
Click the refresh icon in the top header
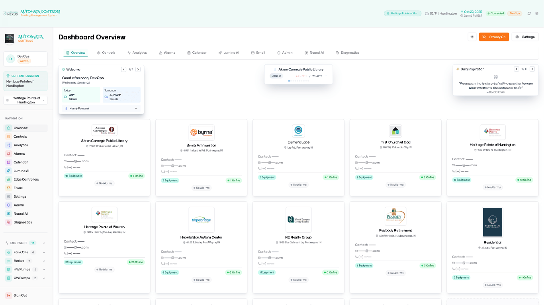(529, 13)
